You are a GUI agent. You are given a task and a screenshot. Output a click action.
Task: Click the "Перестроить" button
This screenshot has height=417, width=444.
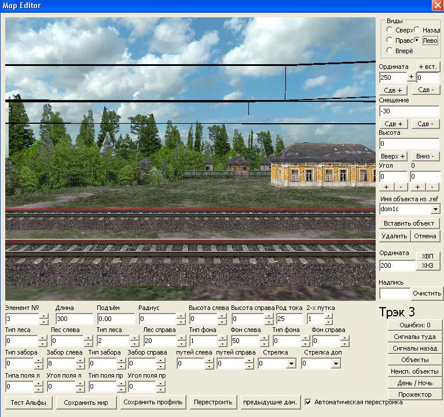[214, 402]
